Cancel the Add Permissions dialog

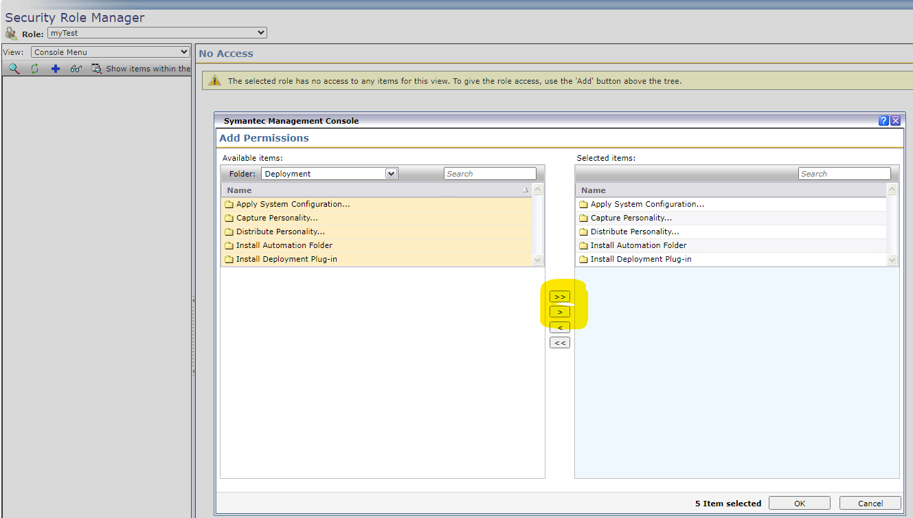pos(870,504)
